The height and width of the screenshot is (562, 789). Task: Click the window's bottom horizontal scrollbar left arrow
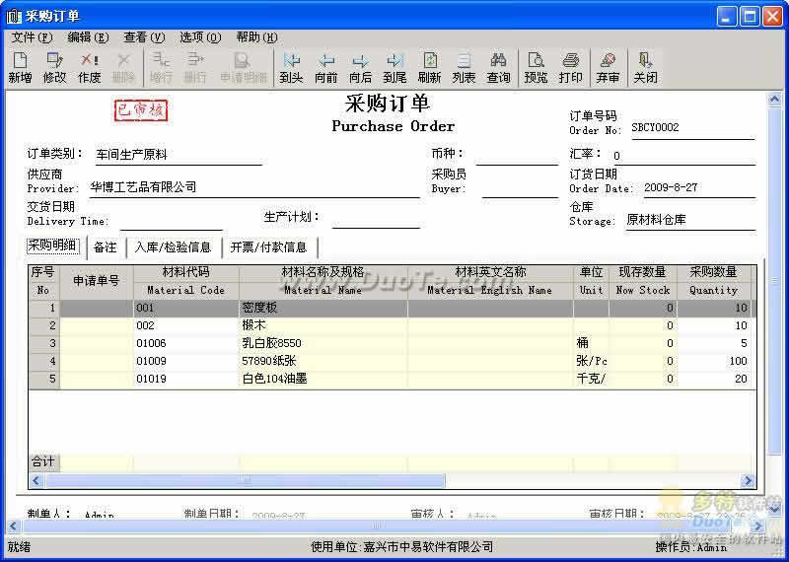(14, 527)
